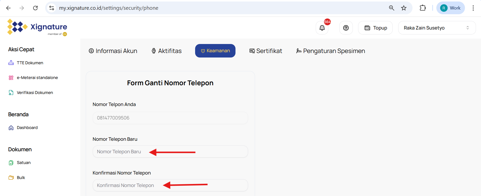Image resolution: width=481 pixels, height=196 pixels.
Task: Switch to the Sertifikat tab
Action: 266,51
